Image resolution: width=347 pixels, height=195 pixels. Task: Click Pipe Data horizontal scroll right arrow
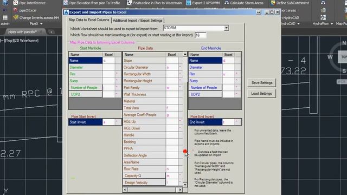click(180, 190)
